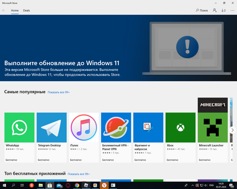Open Task View on the taskbar
The image size is (237, 189).
tap(22, 185)
